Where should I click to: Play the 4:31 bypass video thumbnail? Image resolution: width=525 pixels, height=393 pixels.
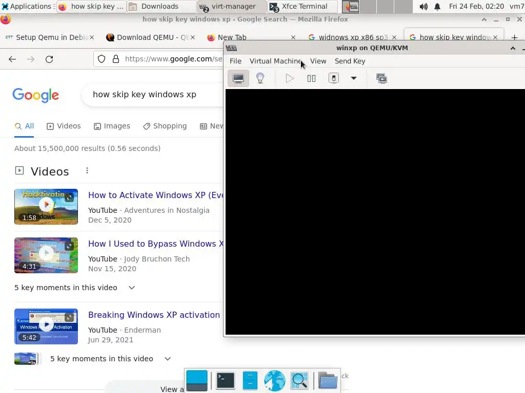tap(46, 255)
